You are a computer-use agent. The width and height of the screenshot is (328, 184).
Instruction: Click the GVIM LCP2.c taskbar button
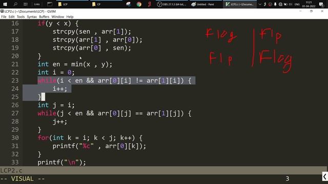[240, 4]
